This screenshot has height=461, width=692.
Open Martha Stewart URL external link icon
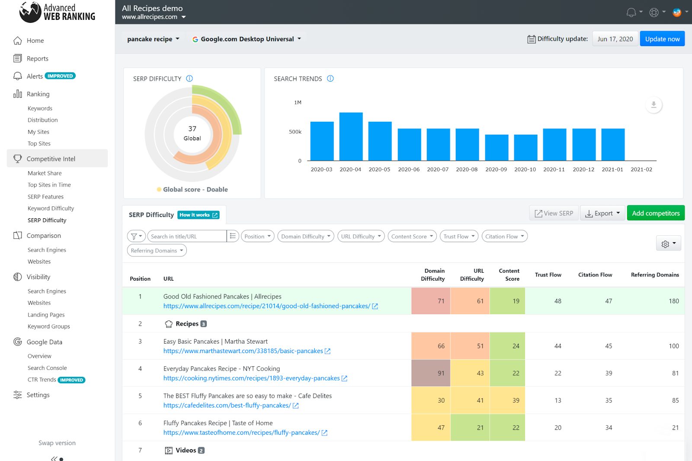pyautogui.click(x=328, y=351)
